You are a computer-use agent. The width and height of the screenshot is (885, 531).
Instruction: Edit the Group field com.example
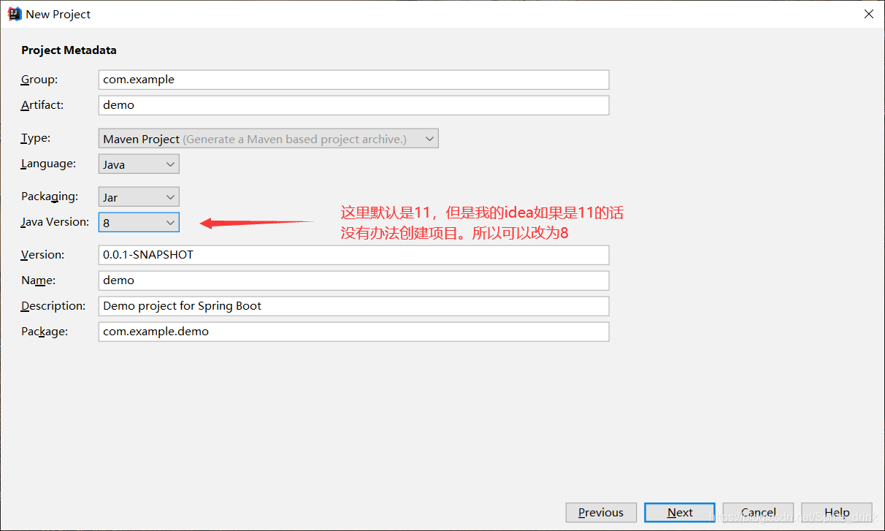coord(353,80)
